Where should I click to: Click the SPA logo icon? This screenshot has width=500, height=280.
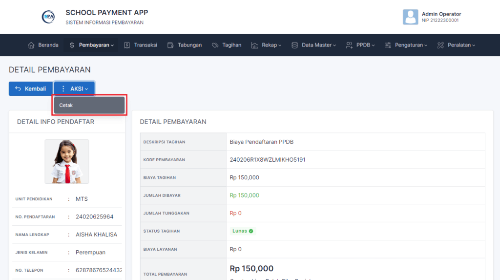click(x=48, y=17)
